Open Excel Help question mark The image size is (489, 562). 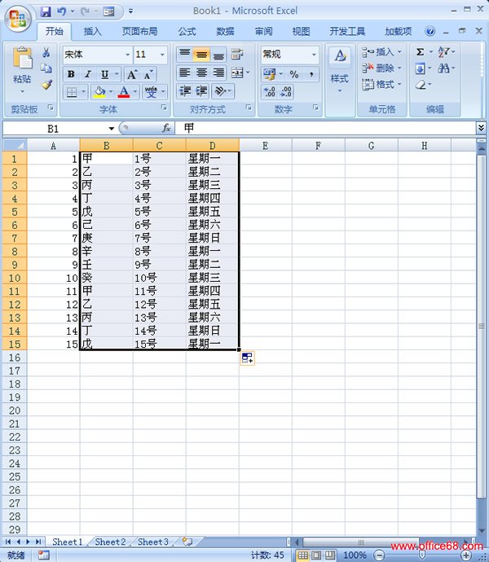(x=430, y=31)
